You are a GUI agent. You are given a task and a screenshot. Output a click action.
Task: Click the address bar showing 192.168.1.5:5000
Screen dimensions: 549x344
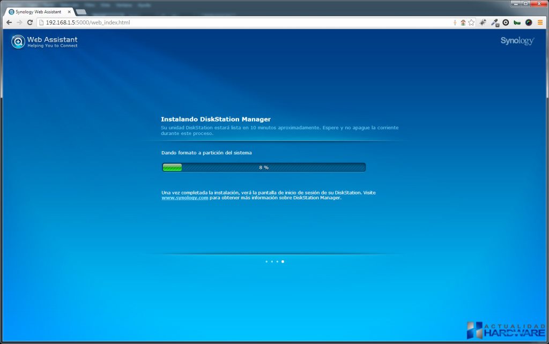pos(214,23)
